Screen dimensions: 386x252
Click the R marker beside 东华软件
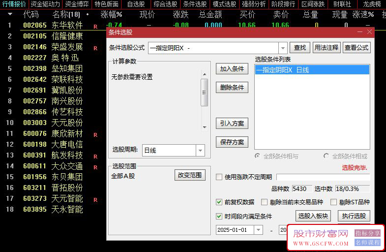tap(95, 27)
